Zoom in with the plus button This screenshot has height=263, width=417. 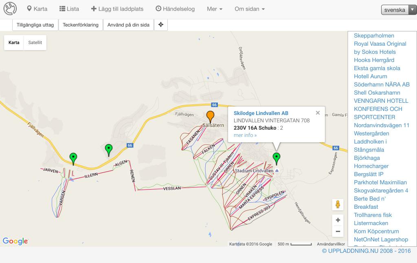(x=338, y=220)
